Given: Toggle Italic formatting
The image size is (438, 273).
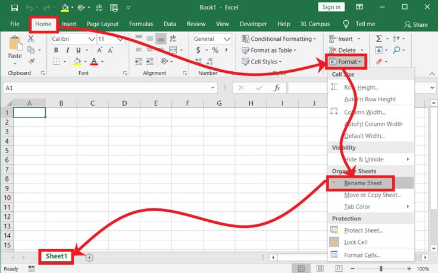Looking at the screenshot, I should (67, 50).
